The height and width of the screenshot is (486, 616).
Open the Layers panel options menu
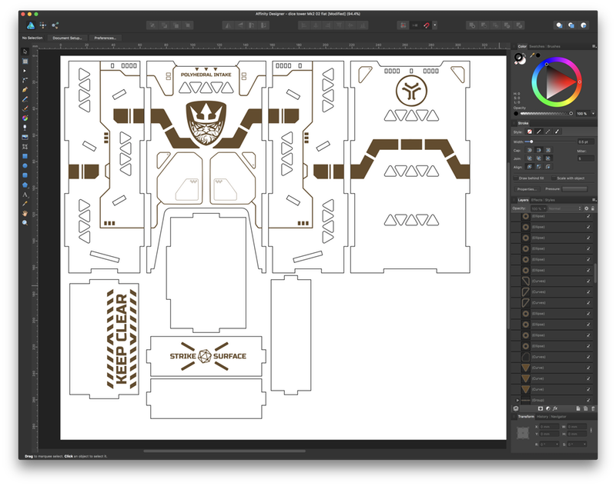tap(594, 200)
